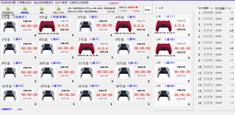Image resolution: width=235 pixels, height=115 pixels.
Task: Open the 交接班及交班报表 menu
Action: tap(79, 2)
